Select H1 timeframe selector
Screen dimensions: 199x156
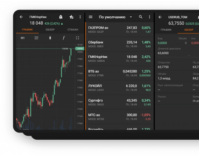point(23,38)
